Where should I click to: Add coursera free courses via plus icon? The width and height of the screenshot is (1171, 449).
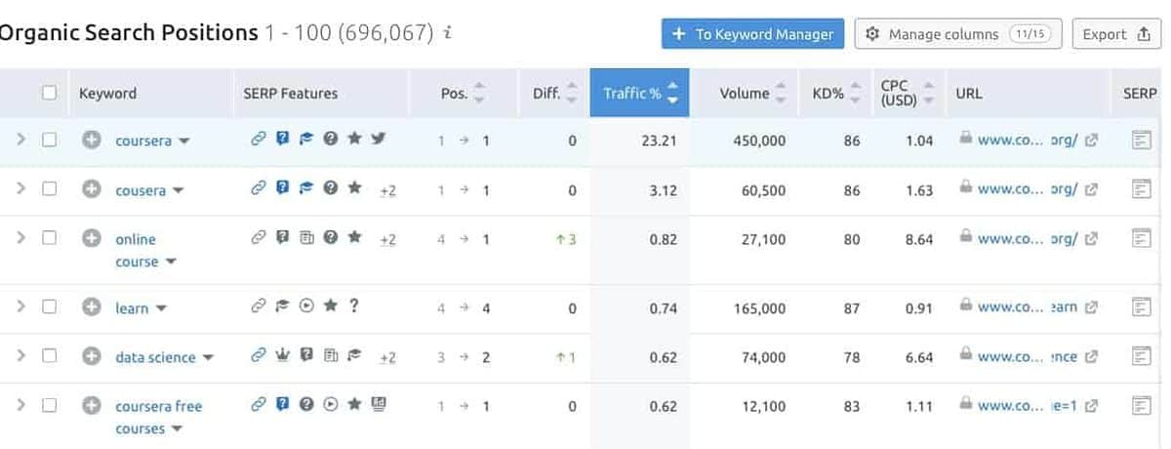(x=92, y=405)
